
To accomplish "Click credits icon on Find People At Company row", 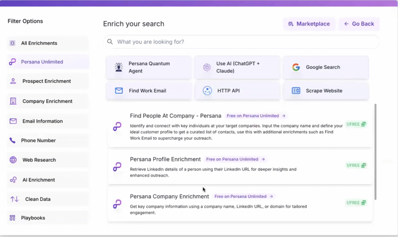I will (x=363, y=124).
